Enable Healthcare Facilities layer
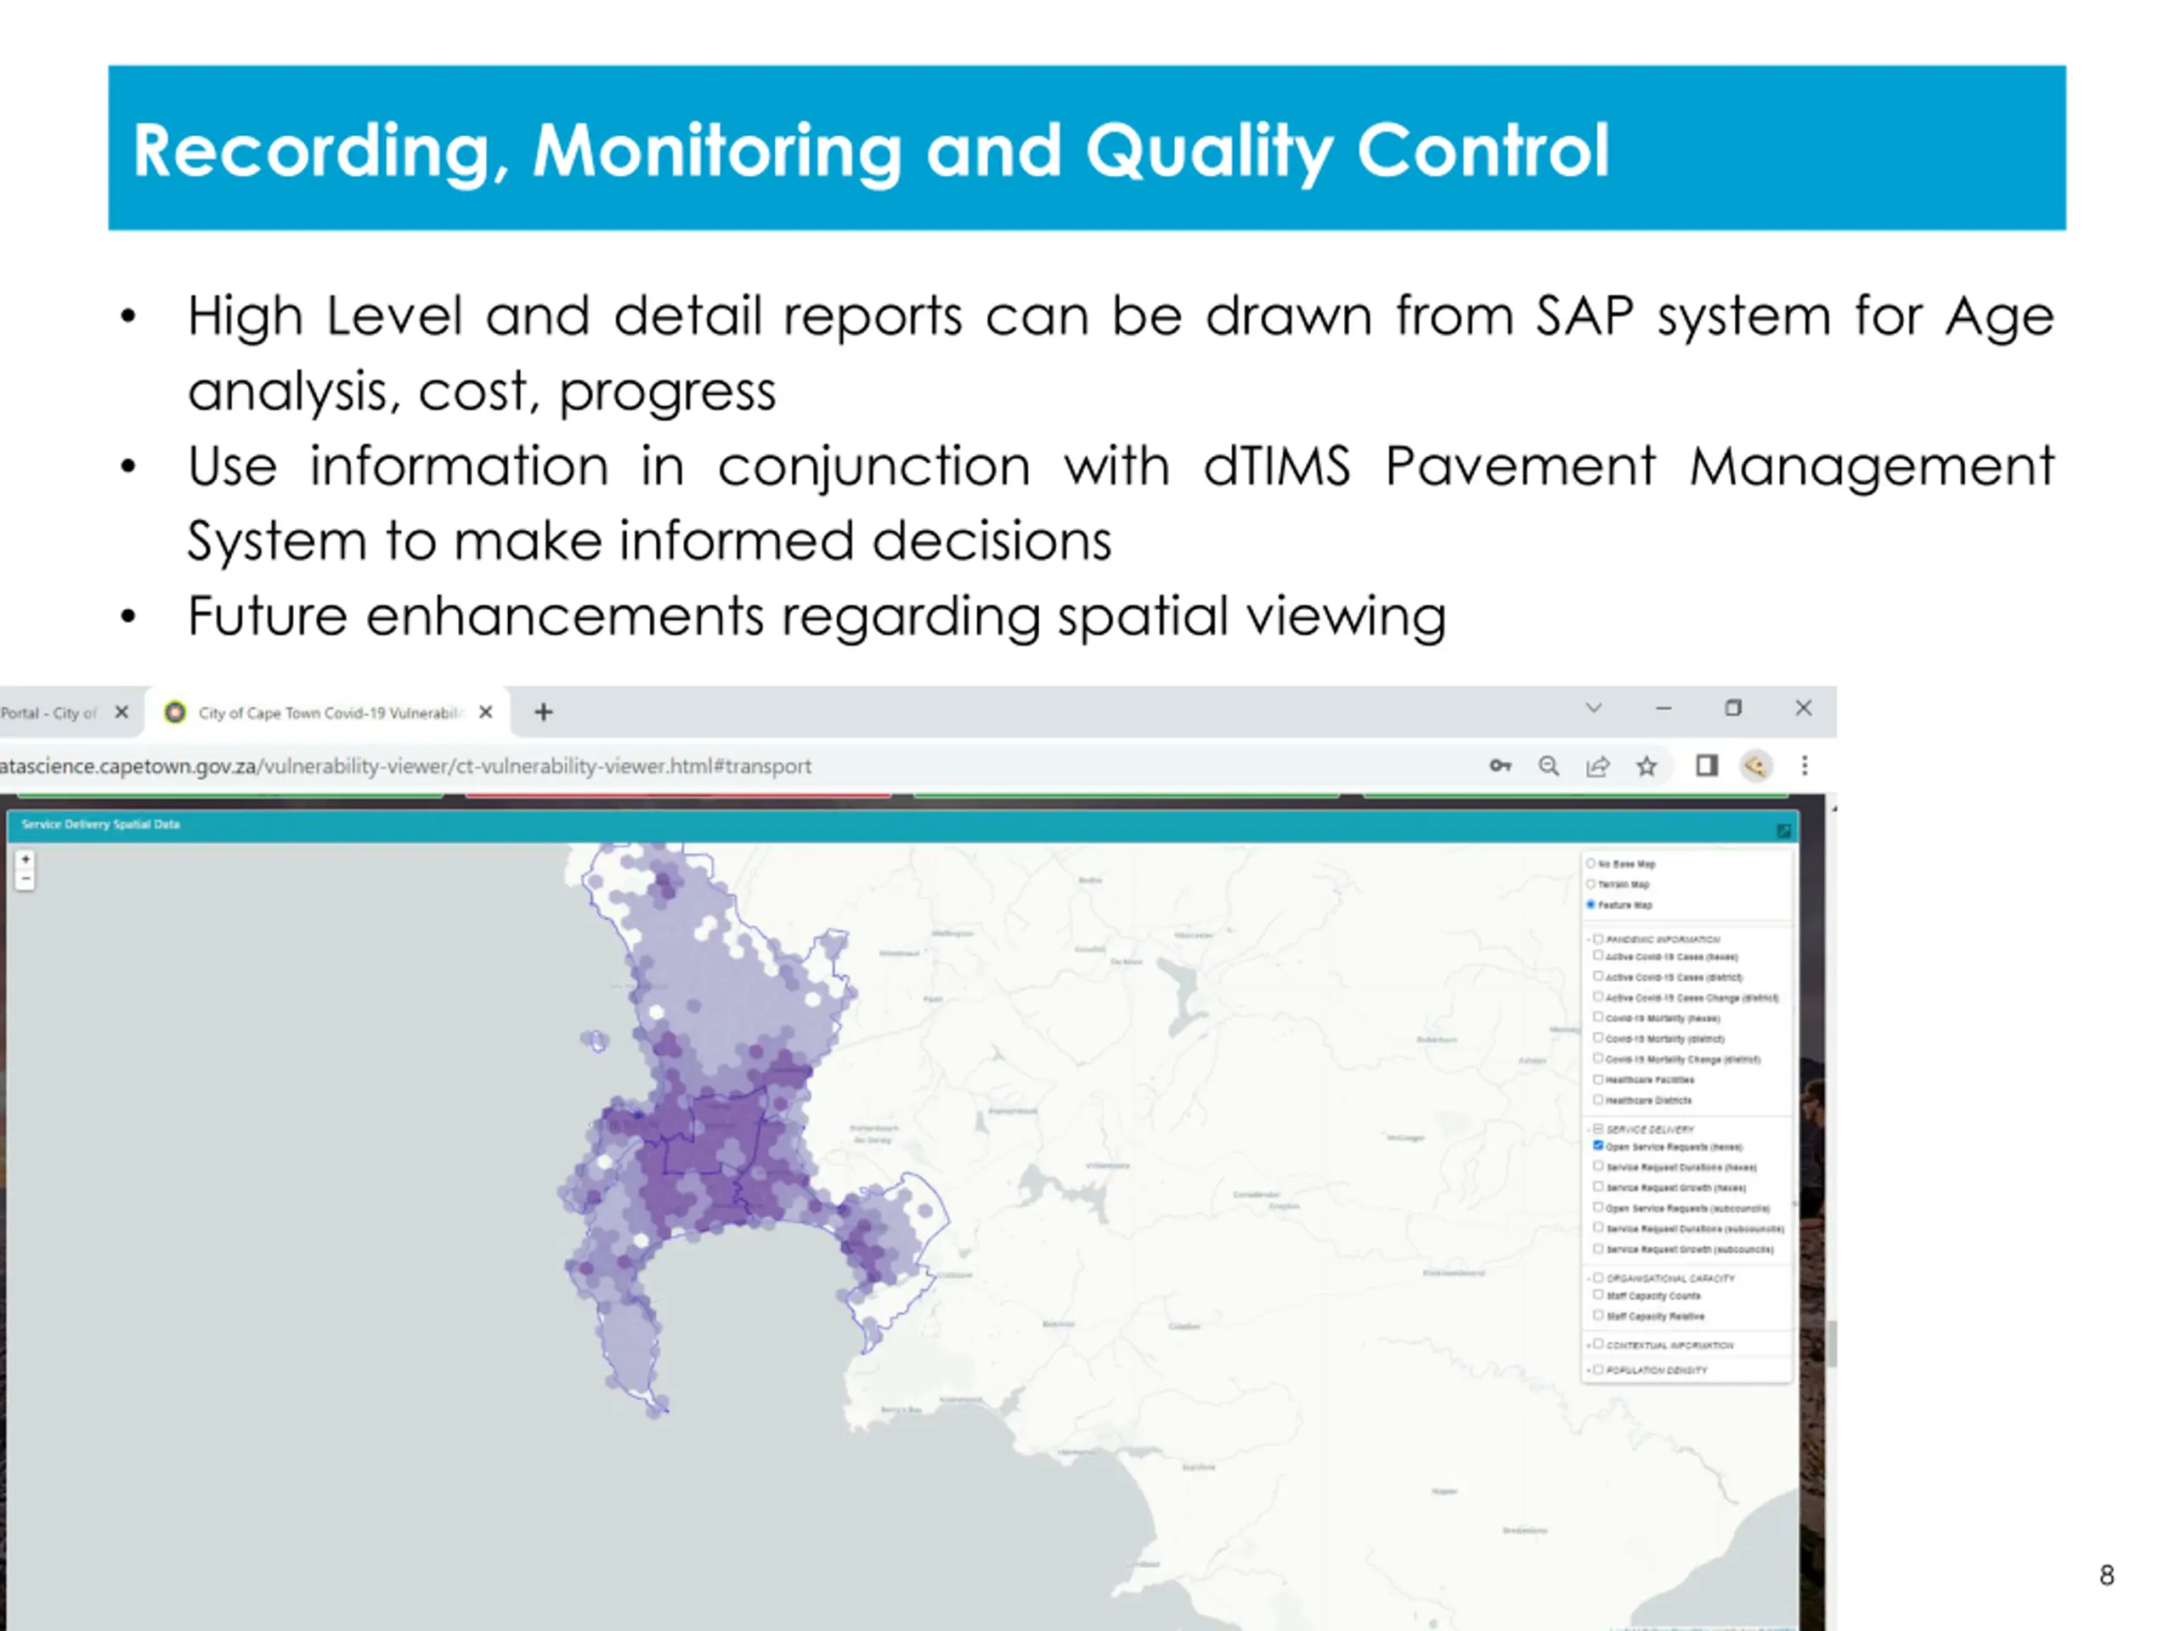 click(1598, 1080)
